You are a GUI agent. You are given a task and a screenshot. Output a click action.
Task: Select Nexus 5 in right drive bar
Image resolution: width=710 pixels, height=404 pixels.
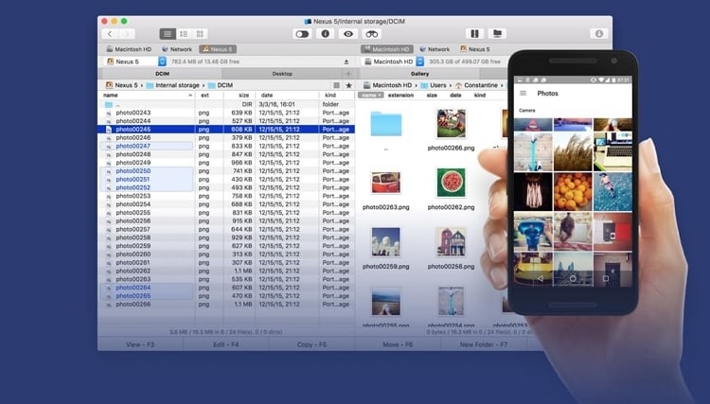click(x=475, y=49)
